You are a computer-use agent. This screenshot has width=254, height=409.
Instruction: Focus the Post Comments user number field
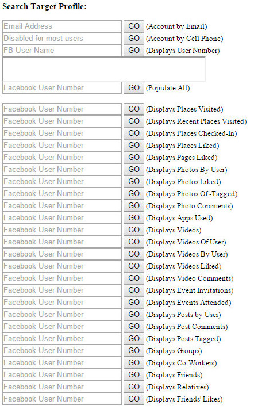(62, 327)
